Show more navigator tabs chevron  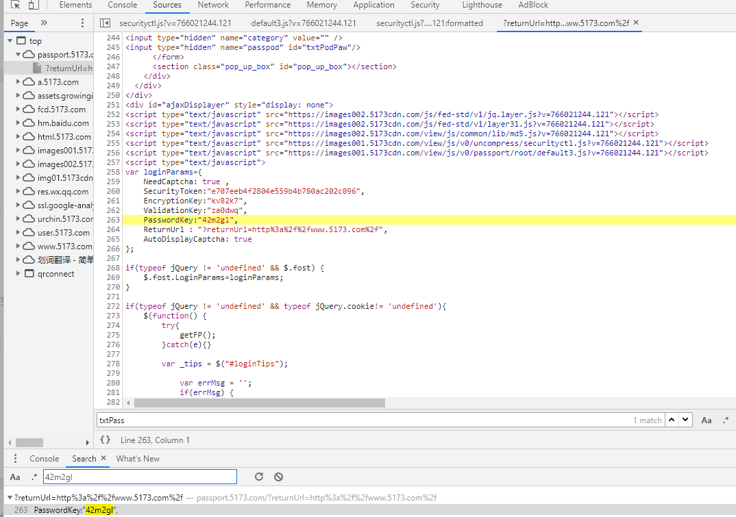[44, 23]
